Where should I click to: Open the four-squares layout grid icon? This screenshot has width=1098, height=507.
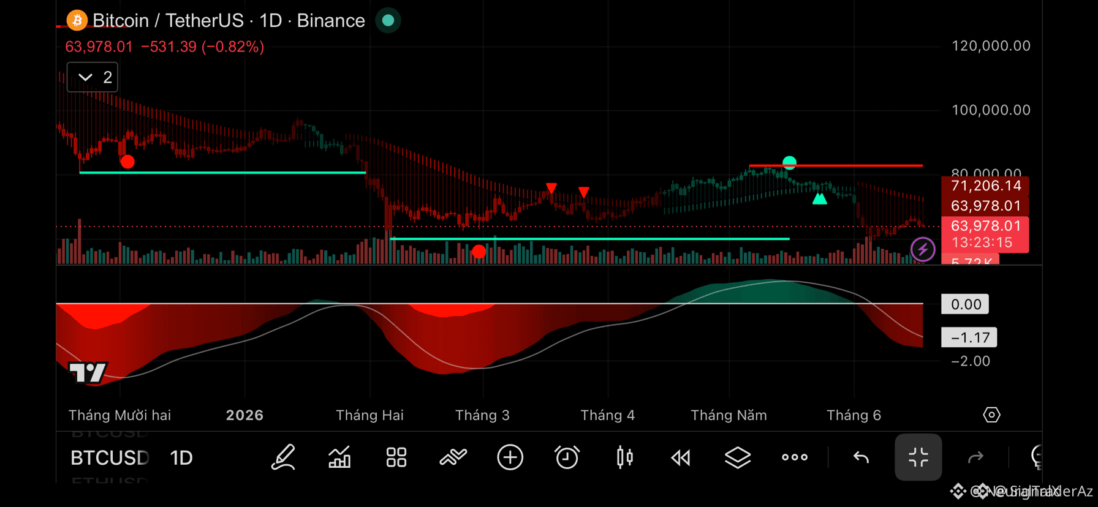point(396,457)
